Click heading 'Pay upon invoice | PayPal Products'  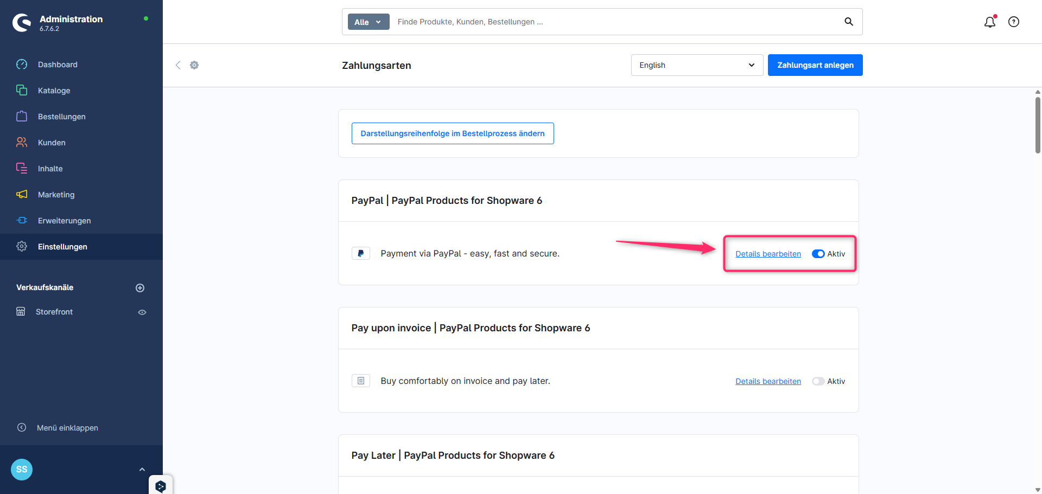point(471,328)
